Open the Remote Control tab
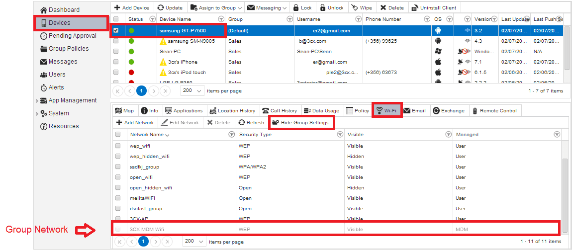The height and width of the screenshot is (251, 573). tap(495, 110)
